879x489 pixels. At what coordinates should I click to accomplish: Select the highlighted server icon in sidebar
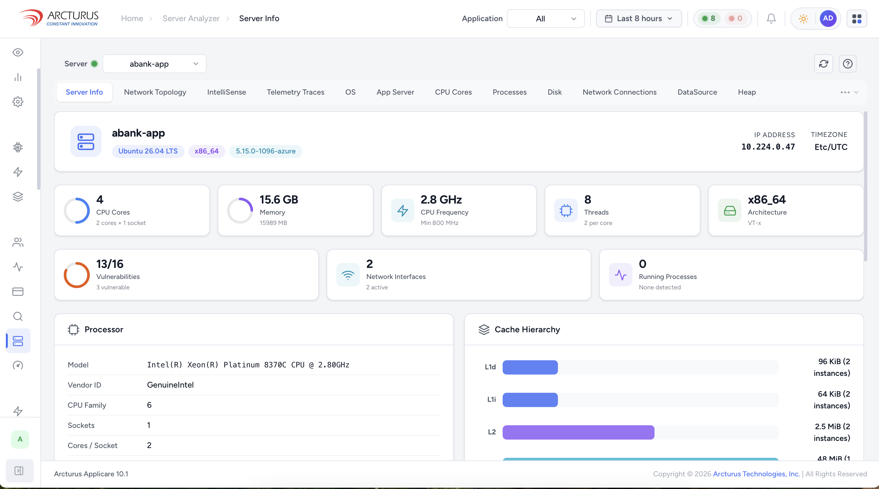(18, 341)
